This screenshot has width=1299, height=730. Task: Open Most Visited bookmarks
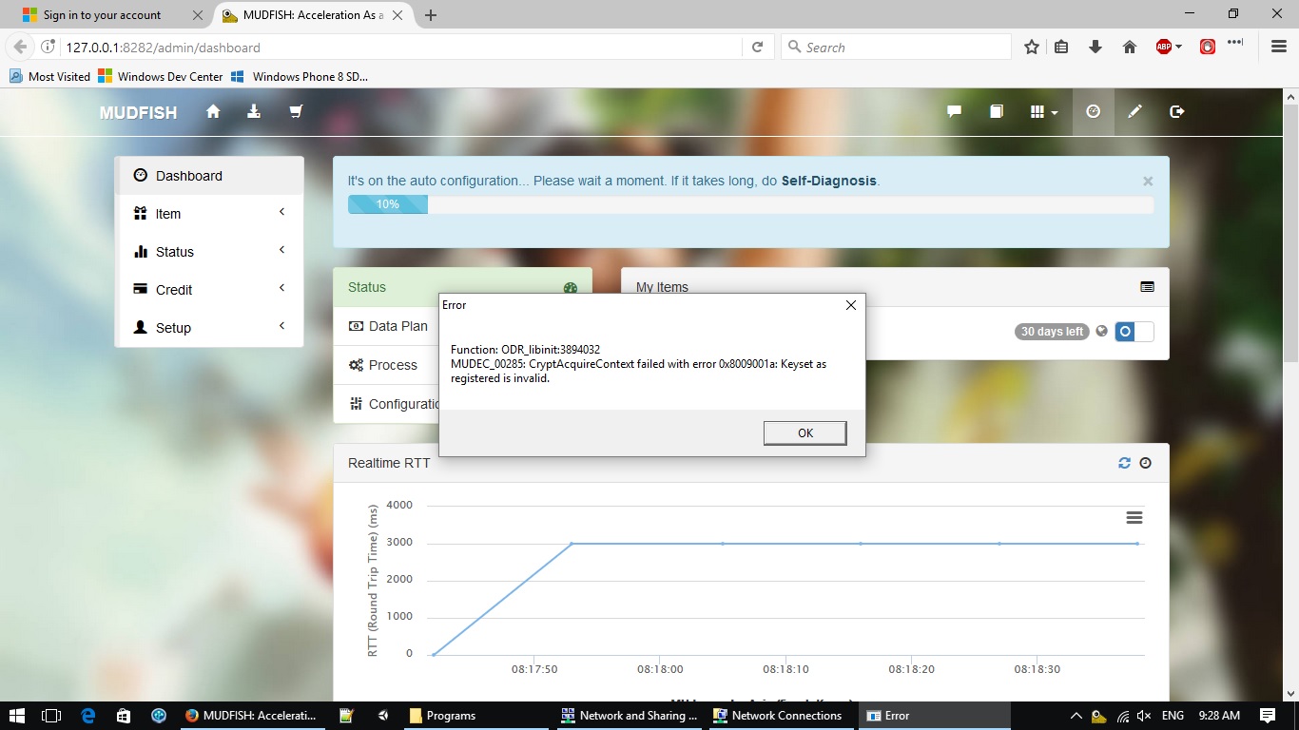tap(49, 77)
